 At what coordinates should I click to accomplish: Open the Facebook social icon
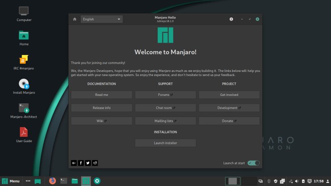tap(81, 163)
